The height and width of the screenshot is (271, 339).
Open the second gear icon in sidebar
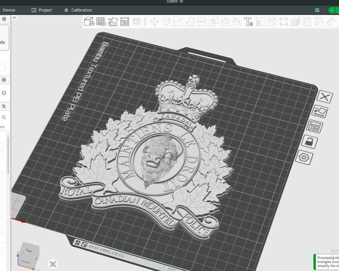4,80
